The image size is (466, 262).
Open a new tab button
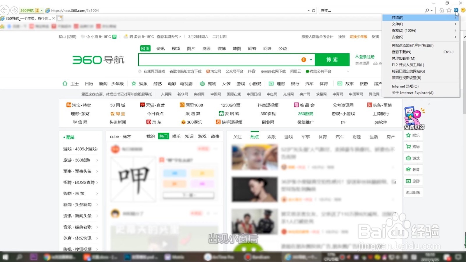click(60, 18)
